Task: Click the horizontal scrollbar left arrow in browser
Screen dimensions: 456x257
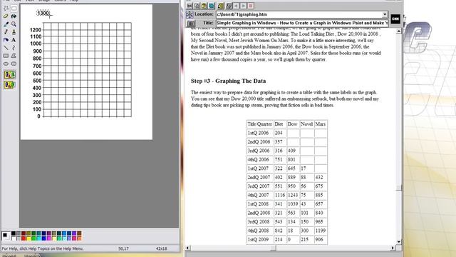Action: tap(187, 248)
